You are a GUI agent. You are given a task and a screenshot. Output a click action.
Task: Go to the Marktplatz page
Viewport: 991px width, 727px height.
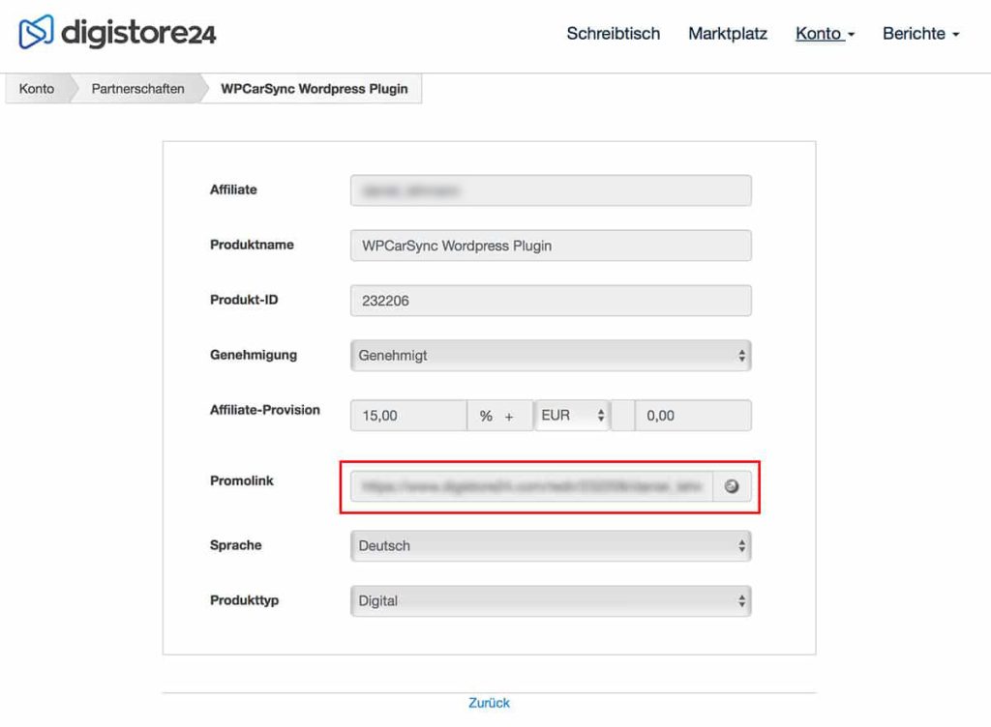[728, 34]
